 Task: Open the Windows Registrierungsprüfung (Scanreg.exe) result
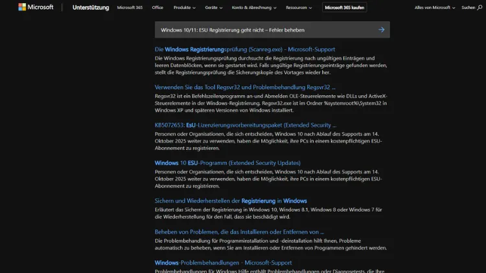coord(245,49)
